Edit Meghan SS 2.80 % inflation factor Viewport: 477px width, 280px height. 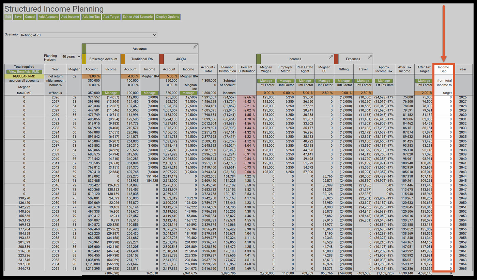point(324,93)
